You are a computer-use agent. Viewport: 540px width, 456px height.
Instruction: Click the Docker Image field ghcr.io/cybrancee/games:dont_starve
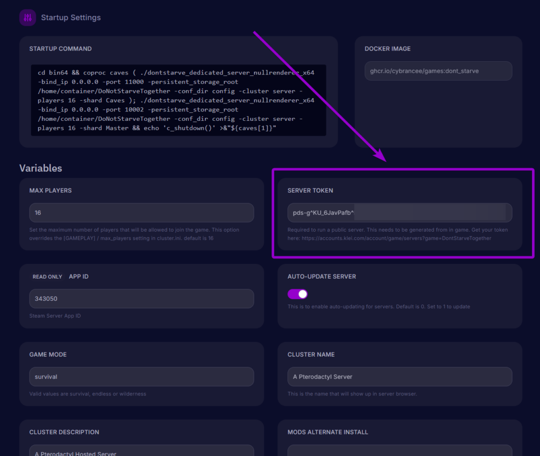click(x=438, y=71)
